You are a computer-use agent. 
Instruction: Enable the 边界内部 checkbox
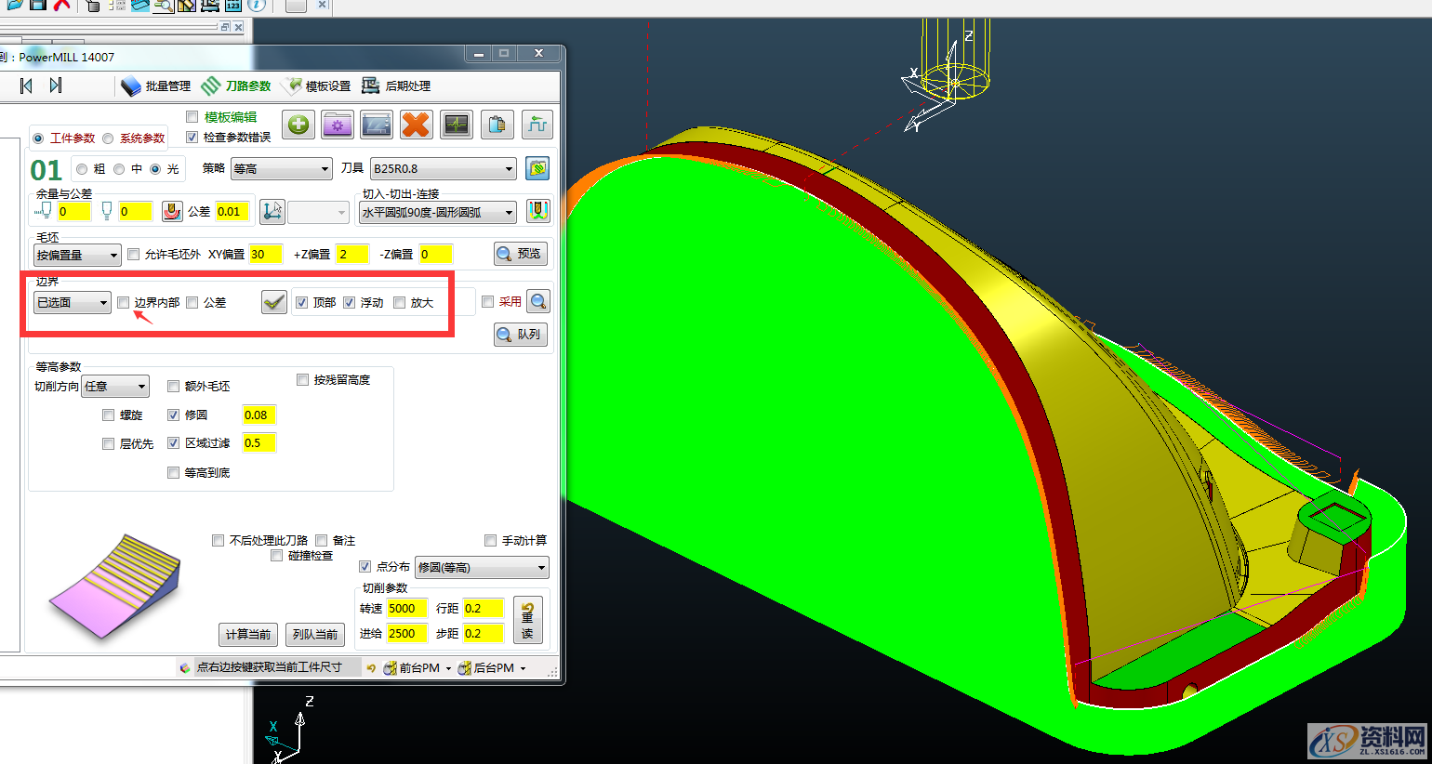pos(124,303)
